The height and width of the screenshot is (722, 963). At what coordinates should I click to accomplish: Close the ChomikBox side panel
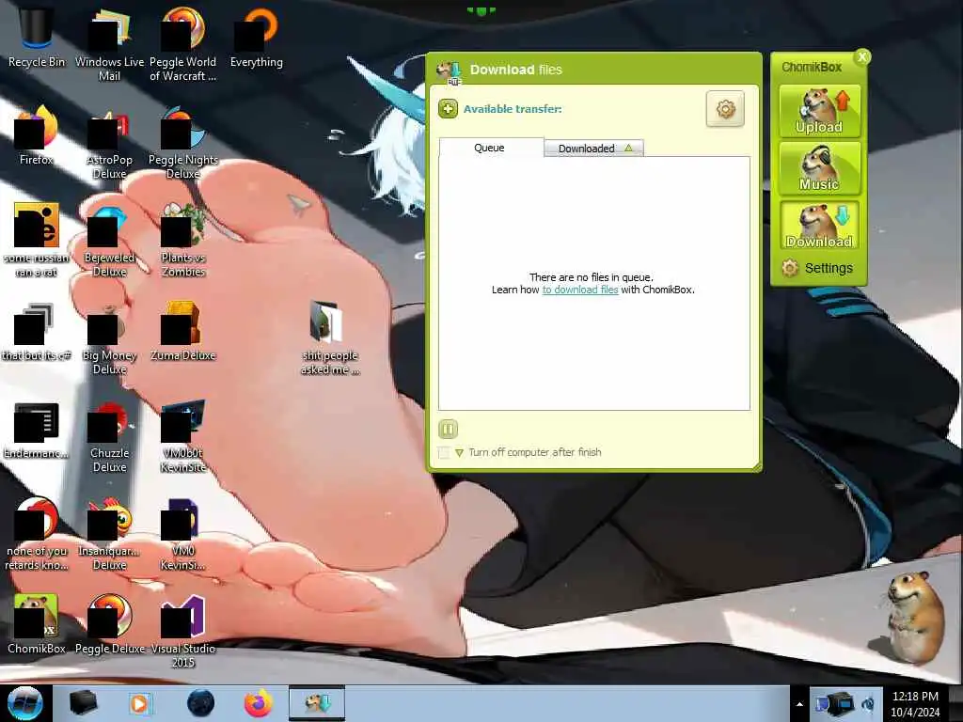pyautogui.click(x=862, y=57)
